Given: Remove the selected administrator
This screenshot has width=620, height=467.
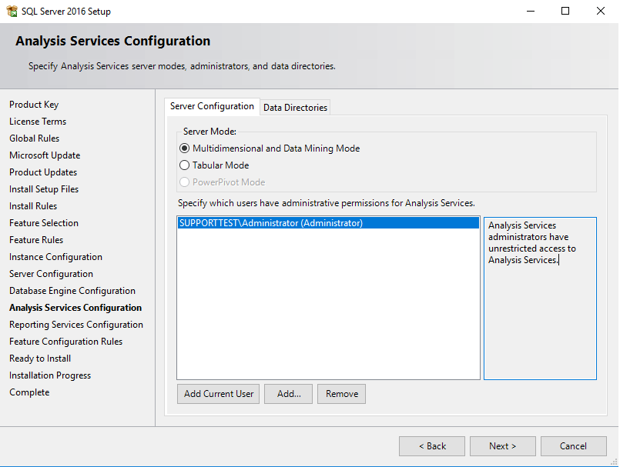Looking at the screenshot, I should pyautogui.click(x=341, y=393).
